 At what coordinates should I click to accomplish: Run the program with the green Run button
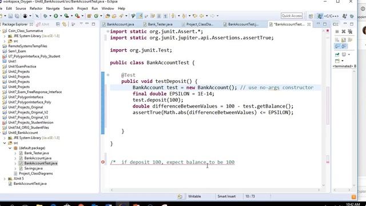pyautogui.click(x=56, y=16)
